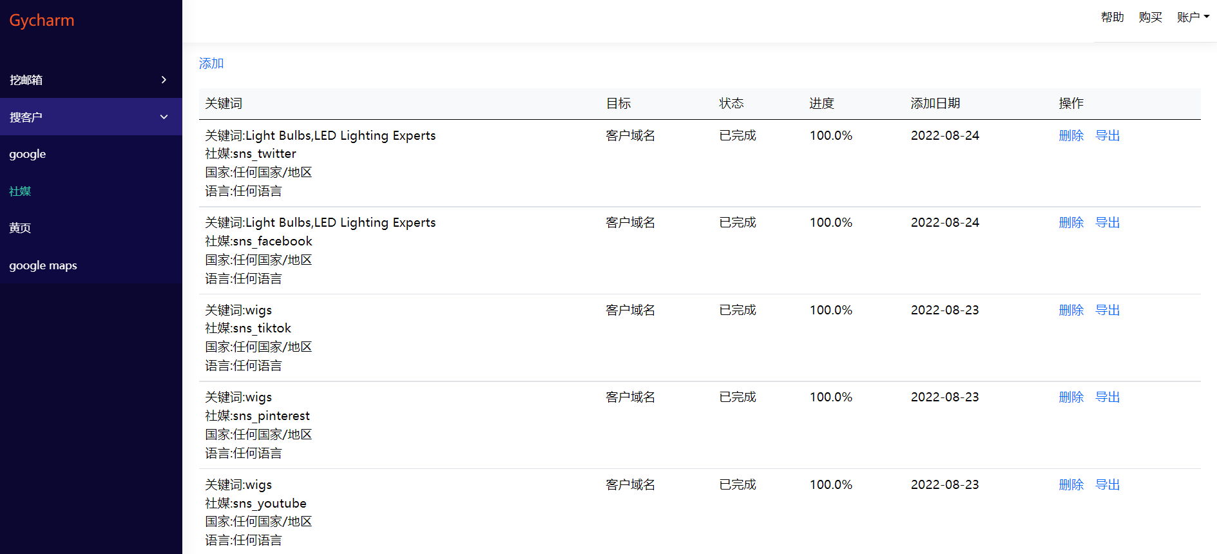Delete the sns_facebook task row

click(1071, 222)
